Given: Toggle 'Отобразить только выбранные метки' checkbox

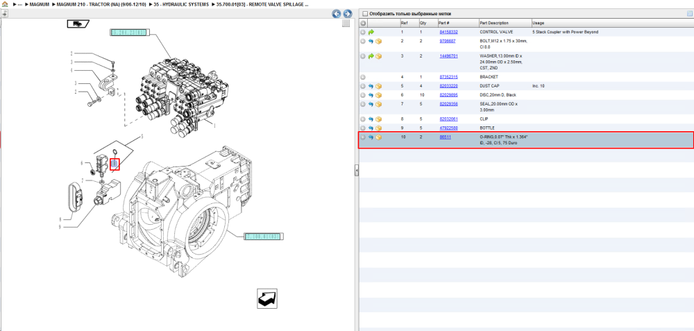Looking at the screenshot, I should [x=365, y=14].
